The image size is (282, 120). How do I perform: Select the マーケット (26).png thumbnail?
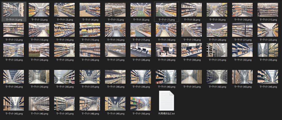pyautogui.click(x=90, y=50)
